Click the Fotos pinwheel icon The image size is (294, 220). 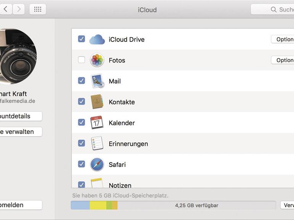[x=97, y=60]
